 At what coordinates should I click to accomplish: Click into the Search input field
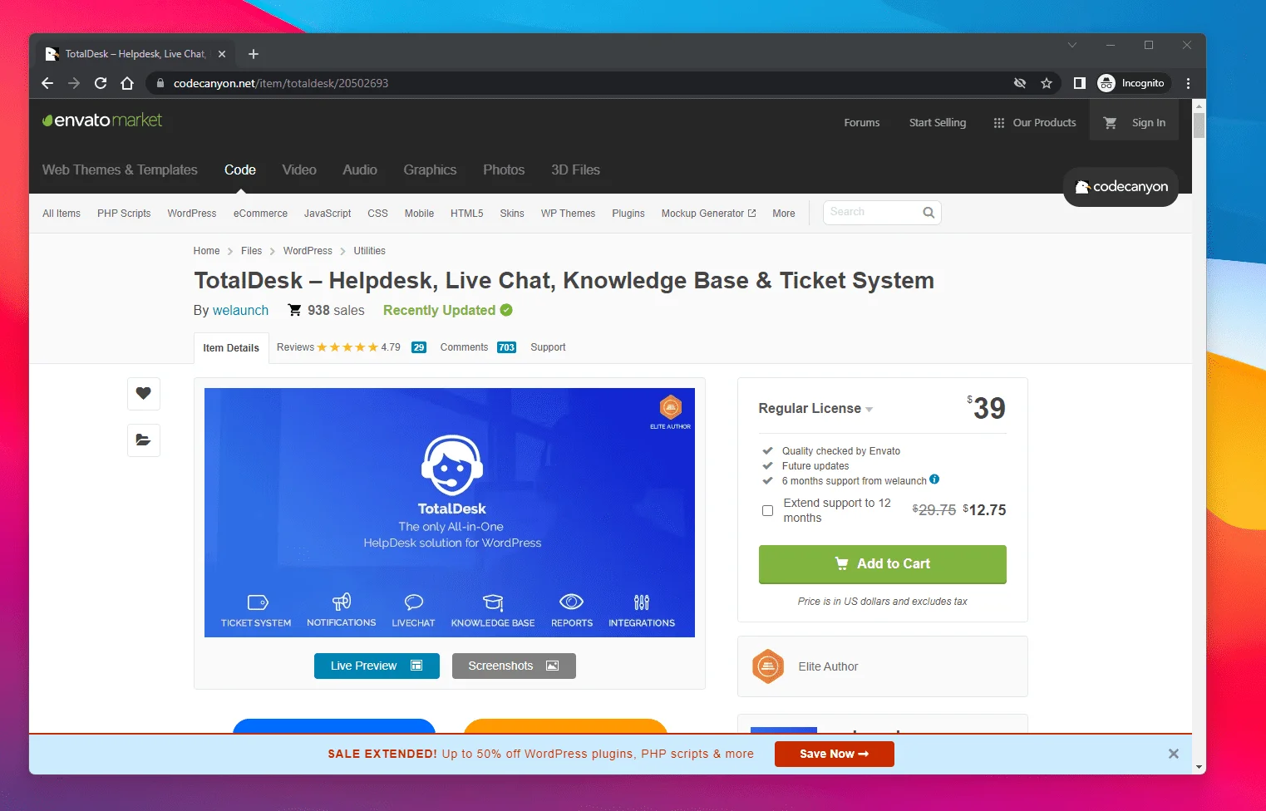(871, 213)
